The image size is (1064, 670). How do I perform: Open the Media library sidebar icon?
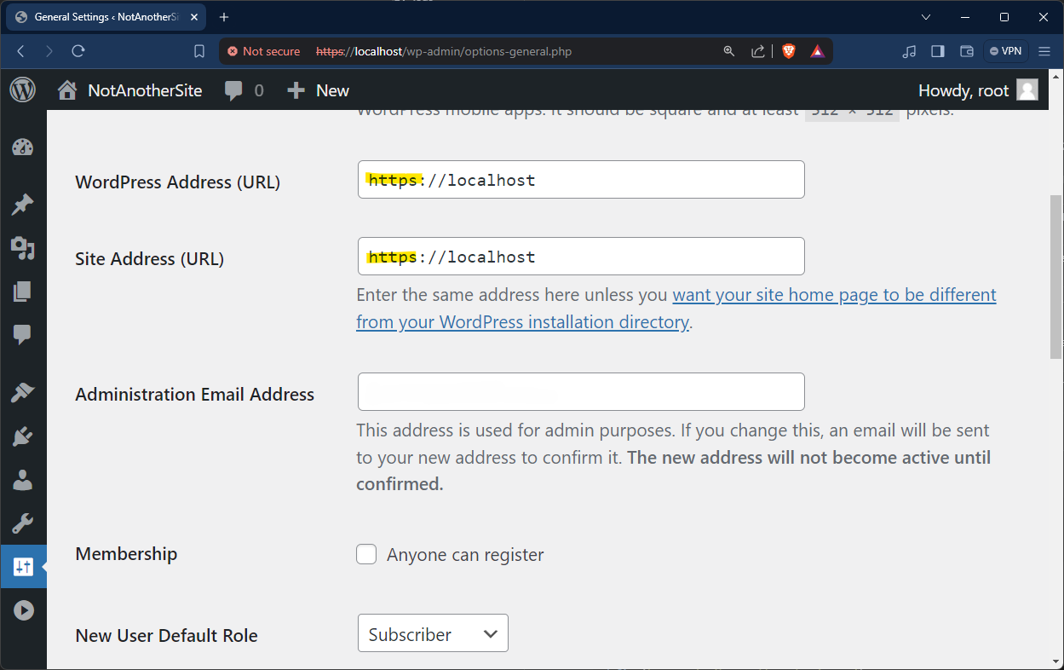pyautogui.click(x=23, y=248)
